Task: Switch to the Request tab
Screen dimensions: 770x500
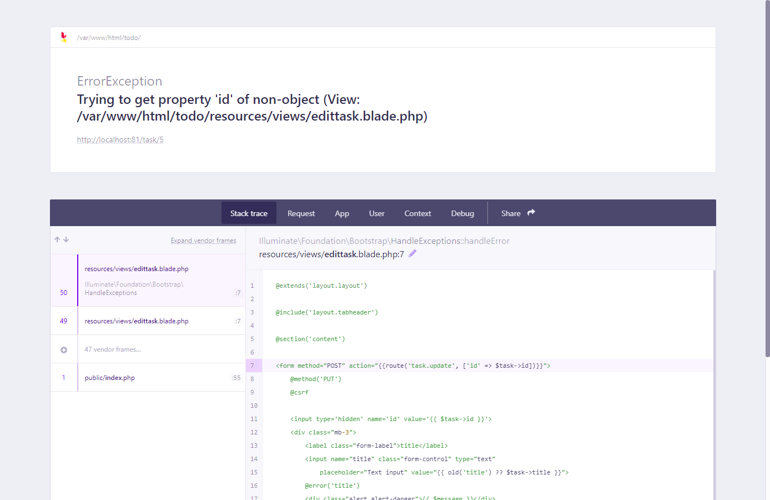Action: coord(301,213)
